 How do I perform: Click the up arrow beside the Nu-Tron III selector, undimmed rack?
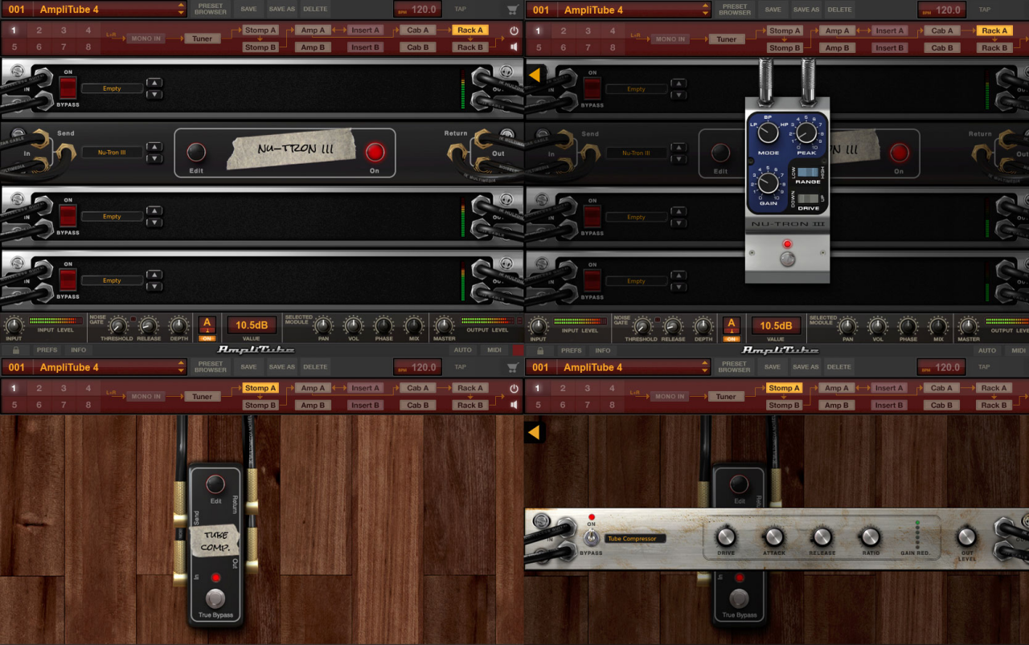(154, 147)
